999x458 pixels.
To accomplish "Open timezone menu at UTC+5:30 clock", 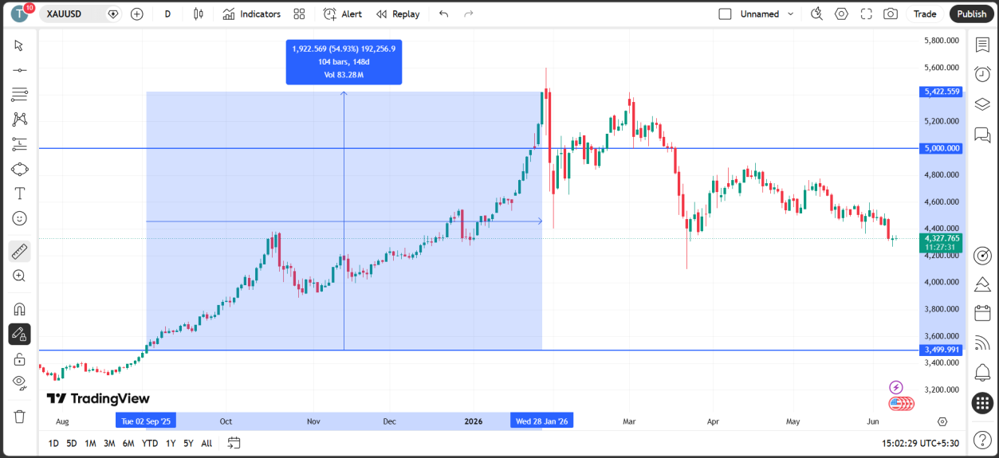I will [x=920, y=443].
